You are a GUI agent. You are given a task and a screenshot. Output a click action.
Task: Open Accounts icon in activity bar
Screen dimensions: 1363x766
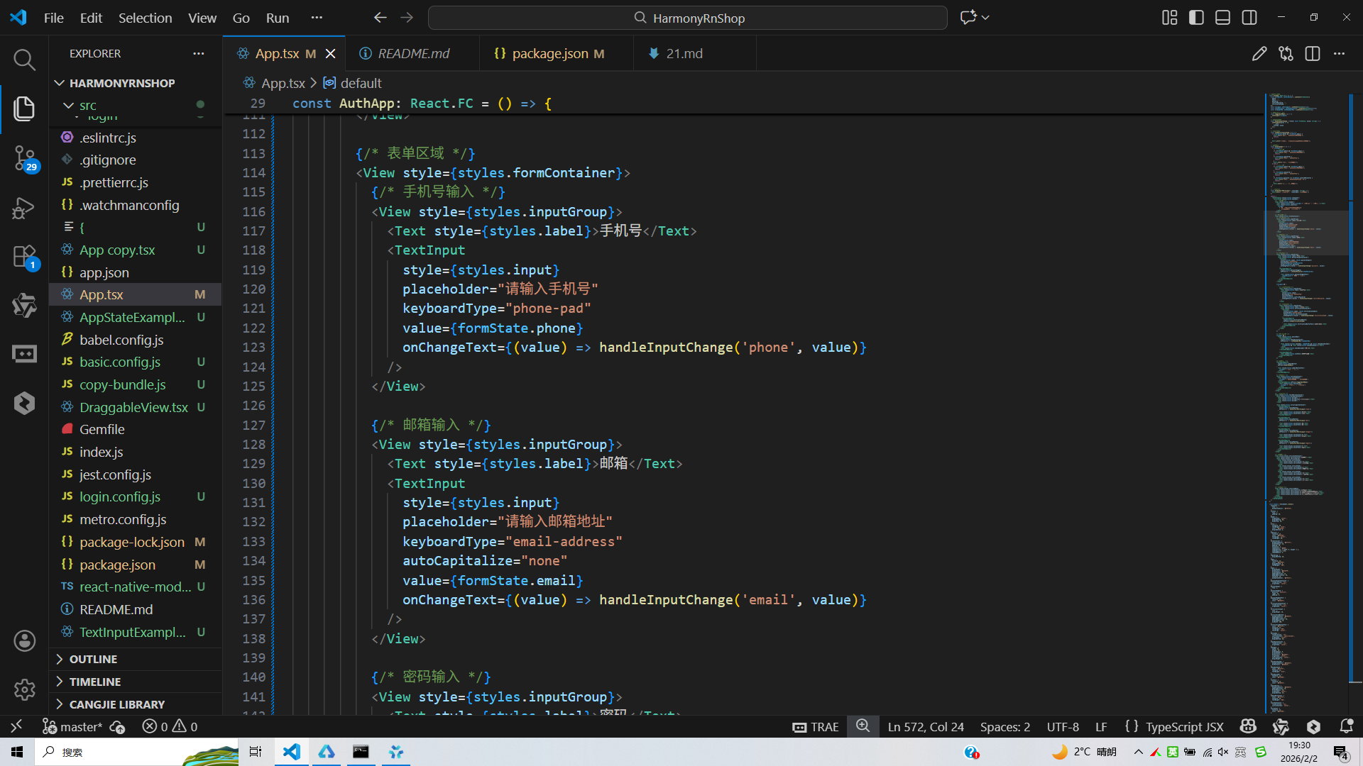click(24, 641)
